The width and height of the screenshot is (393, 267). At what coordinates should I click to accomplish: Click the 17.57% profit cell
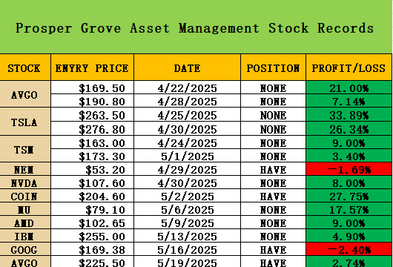coord(349,209)
